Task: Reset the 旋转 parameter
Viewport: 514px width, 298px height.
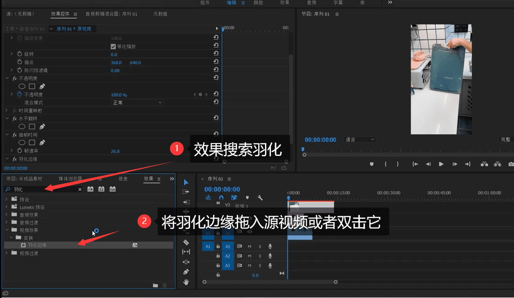Action: (x=216, y=53)
